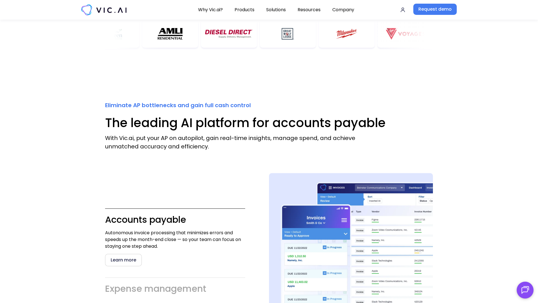Screen dimensions: 538x303
Task: Click the Request demo button
Action: (x=435, y=9)
